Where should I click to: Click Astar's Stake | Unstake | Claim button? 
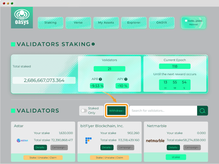43,157
